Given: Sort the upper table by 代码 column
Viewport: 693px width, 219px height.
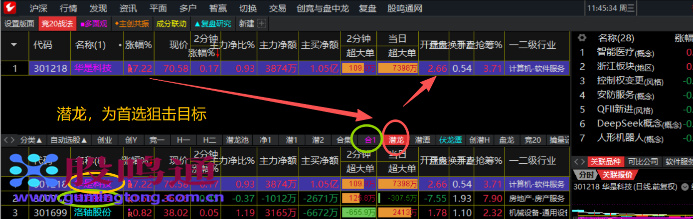Looking at the screenshot, I should click(42, 45).
